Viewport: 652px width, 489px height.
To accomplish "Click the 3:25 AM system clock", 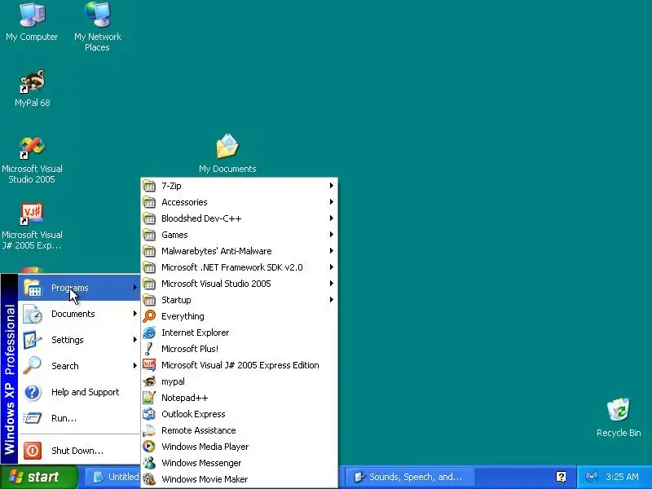I will pos(622,477).
